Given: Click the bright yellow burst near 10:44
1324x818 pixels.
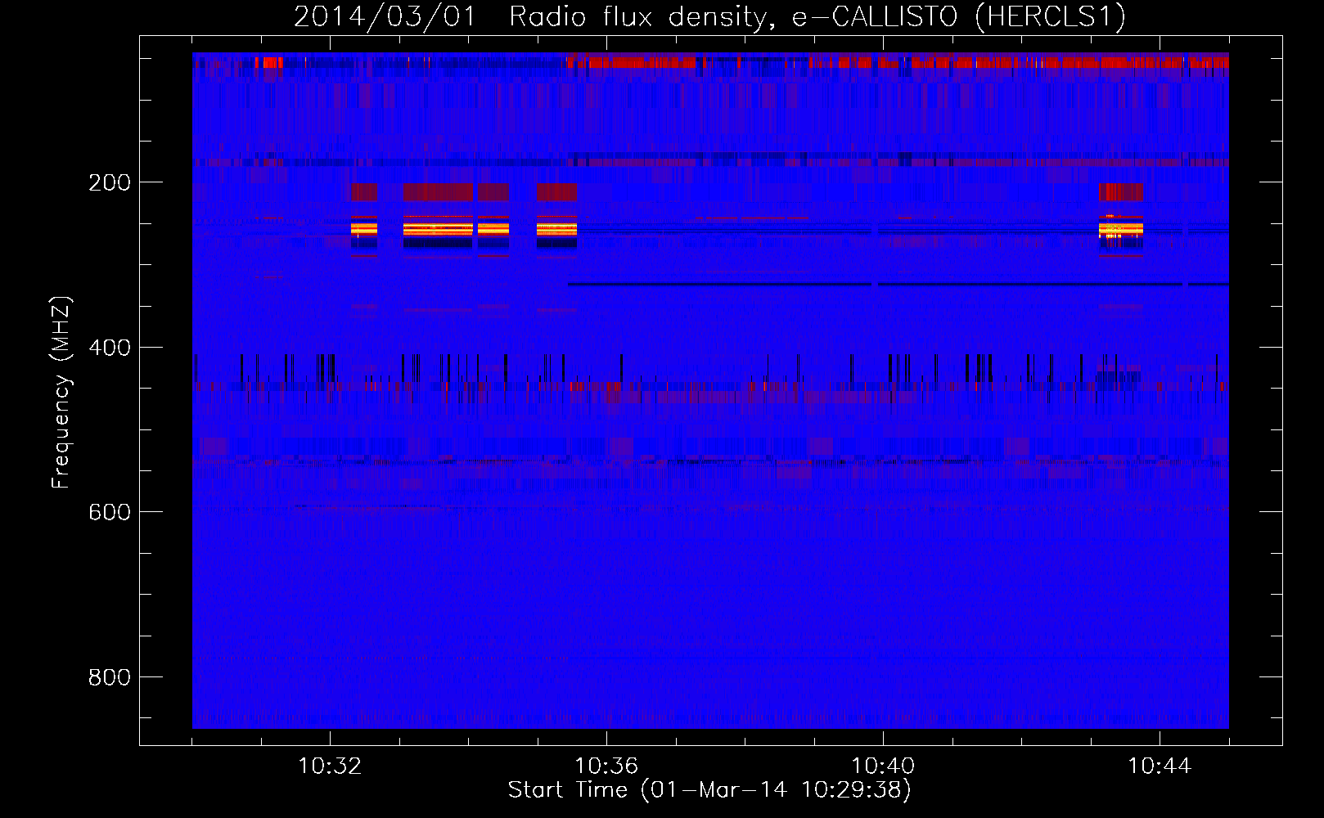Looking at the screenshot, I should point(1121,229).
